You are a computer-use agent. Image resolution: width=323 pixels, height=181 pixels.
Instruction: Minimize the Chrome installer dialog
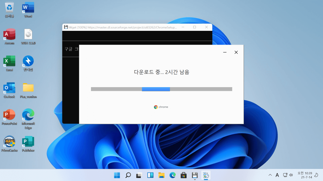pos(225,52)
